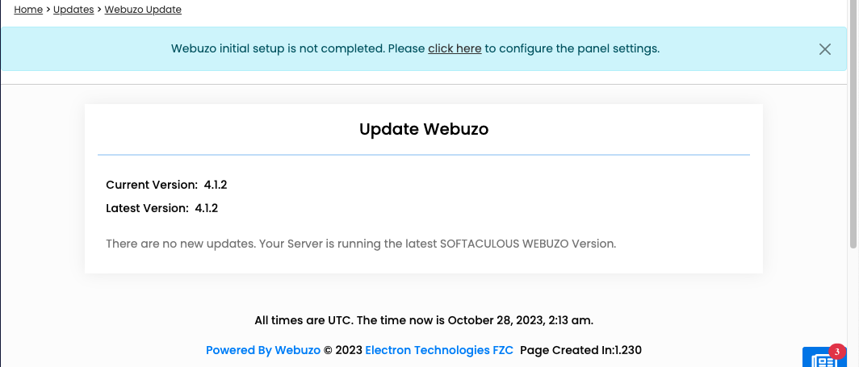Click the UTC time notice text
This screenshot has width=859, height=367.
tap(424, 320)
